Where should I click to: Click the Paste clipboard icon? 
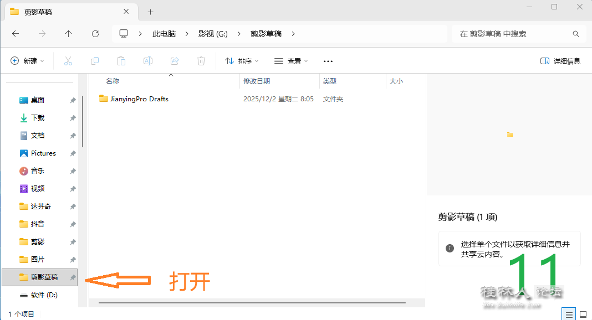[121, 61]
